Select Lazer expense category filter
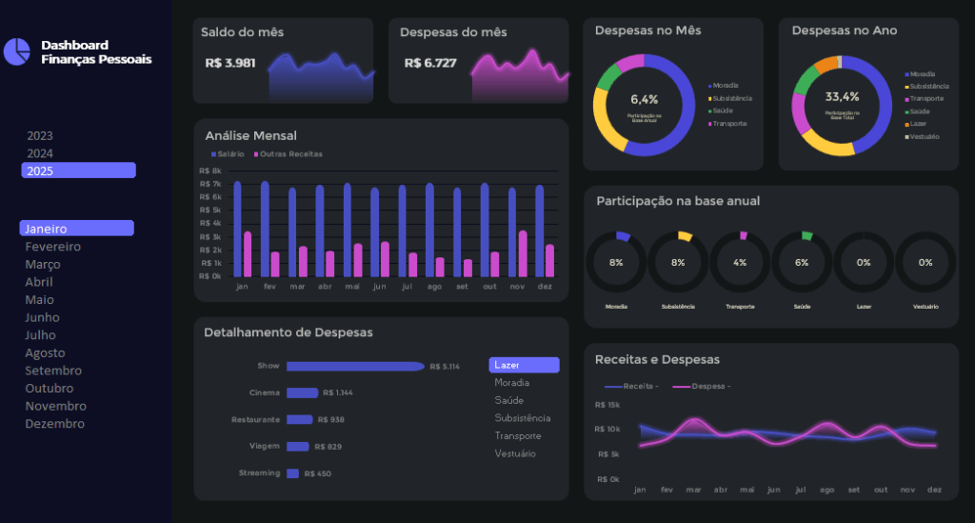975x523 pixels. 525,365
